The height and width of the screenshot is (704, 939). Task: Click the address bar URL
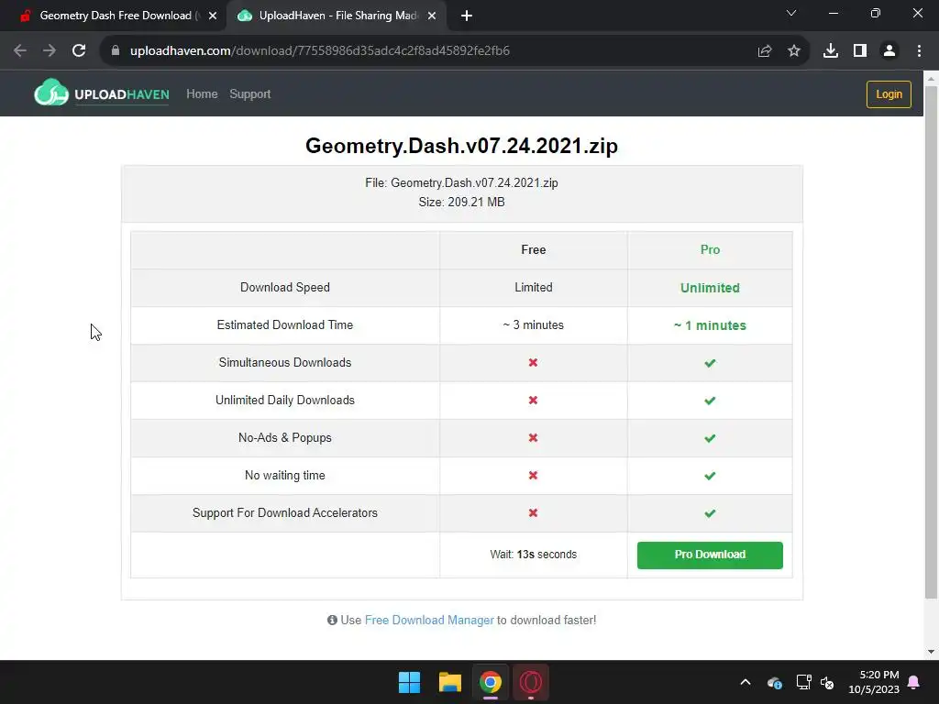[320, 51]
